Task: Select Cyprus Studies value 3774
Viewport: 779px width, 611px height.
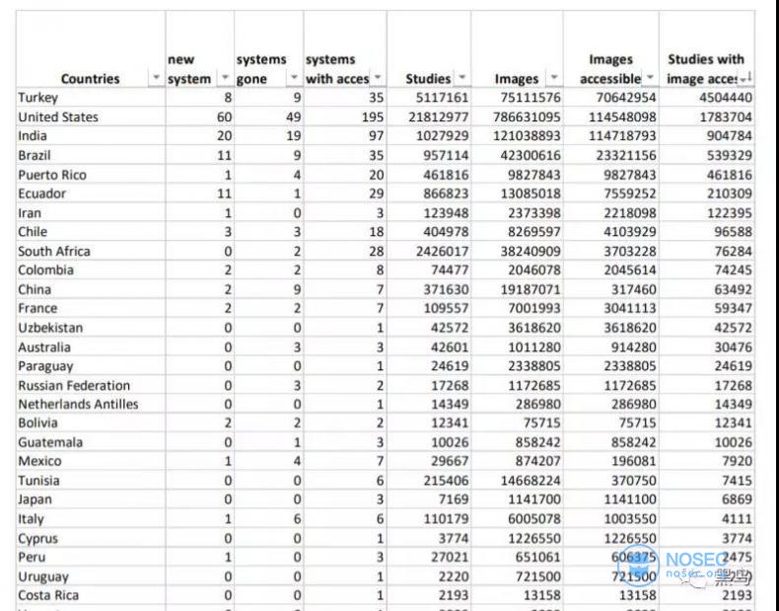Action: pyautogui.click(x=429, y=538)
